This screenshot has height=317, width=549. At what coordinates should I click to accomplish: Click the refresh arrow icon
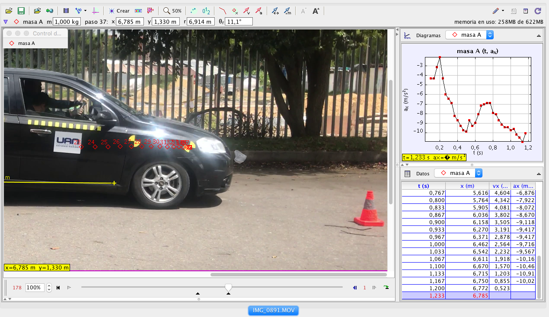click(538, 11)
